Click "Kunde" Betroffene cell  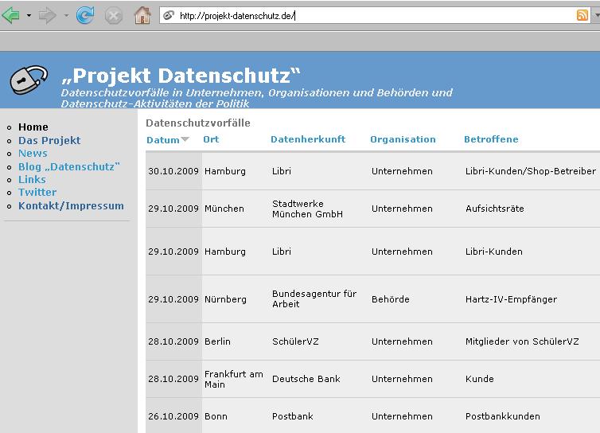pyautogui.click(x=480, y=379)
